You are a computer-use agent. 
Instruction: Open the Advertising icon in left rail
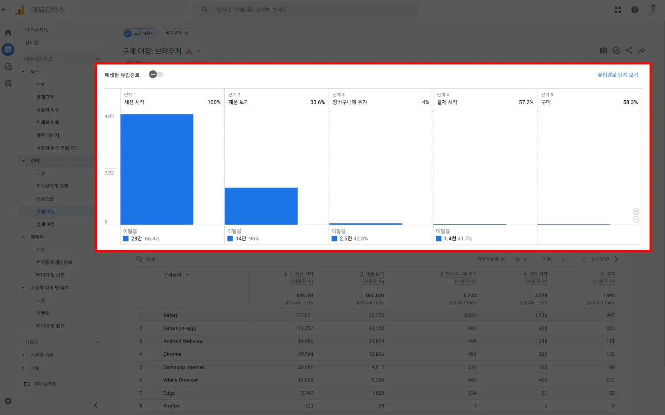pos(8,83)
